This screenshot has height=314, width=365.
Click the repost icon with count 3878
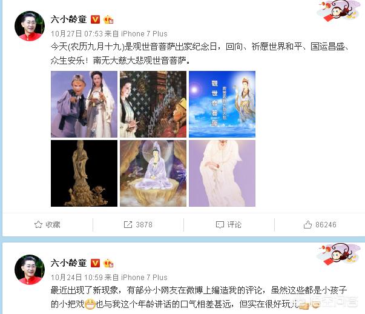click(x=128, y=224)
